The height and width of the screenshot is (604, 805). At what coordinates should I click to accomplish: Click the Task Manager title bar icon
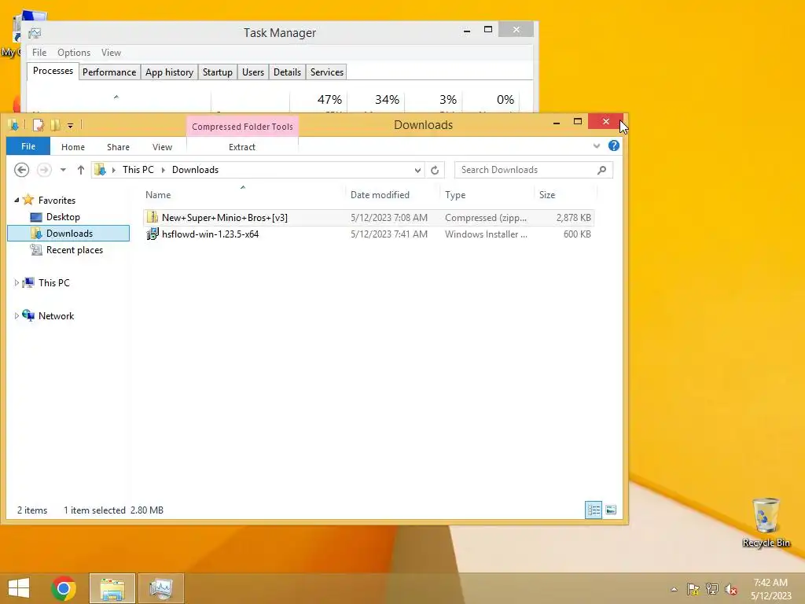tap(35, 33)
